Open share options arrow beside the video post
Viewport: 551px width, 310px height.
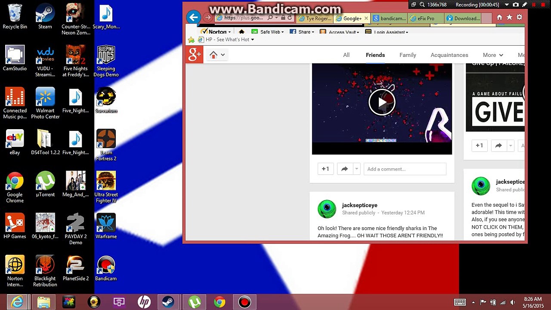(x=356, y=169)
